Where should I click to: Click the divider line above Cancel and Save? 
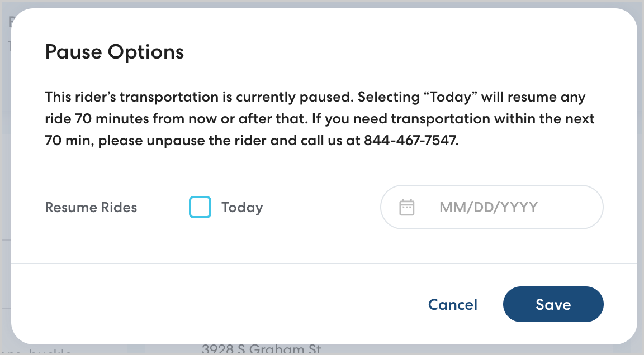click(324, 263)
